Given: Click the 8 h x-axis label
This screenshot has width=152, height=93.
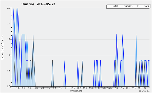Looking at the screenshot, I should pyautogui.click(x=60, y=88).
